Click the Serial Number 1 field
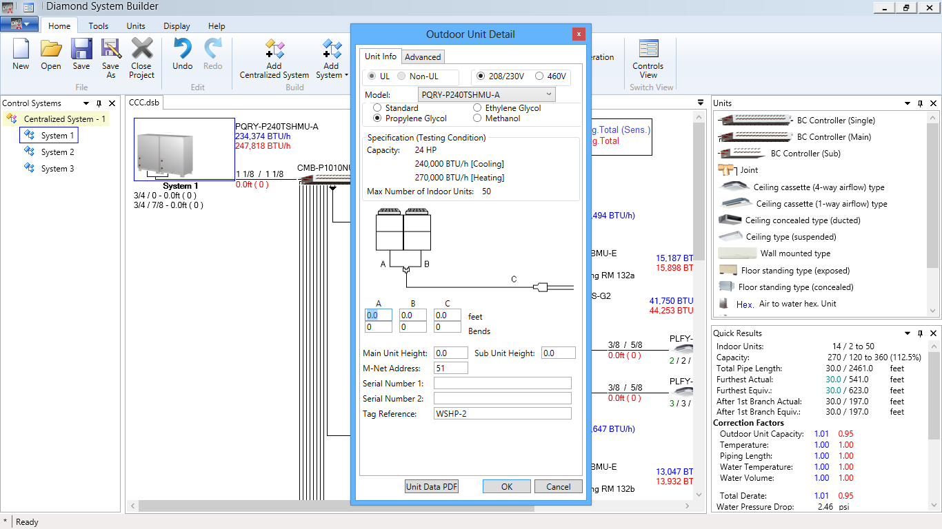The height and width of the screenshot is (529, 942). pos(503,384)
